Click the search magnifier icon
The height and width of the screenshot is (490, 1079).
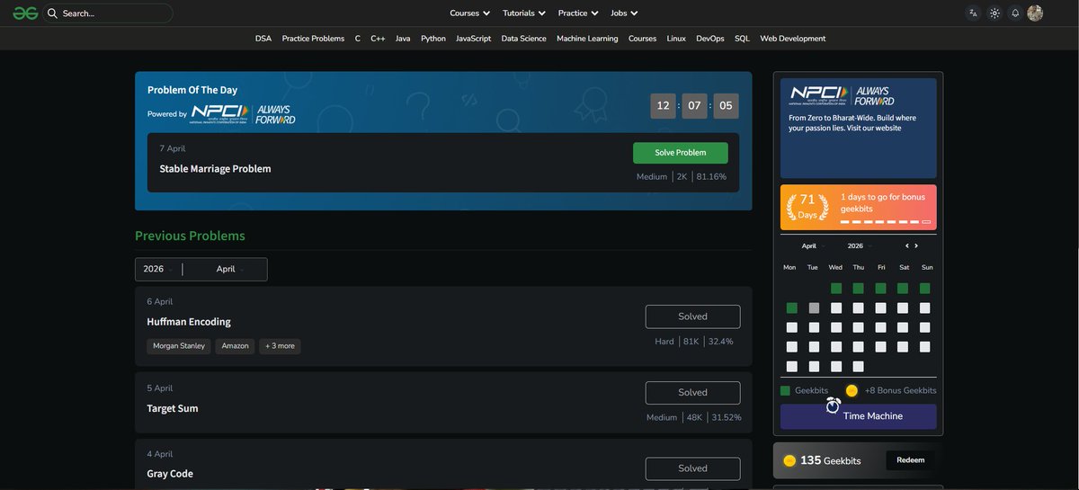(x=52, y=13)
